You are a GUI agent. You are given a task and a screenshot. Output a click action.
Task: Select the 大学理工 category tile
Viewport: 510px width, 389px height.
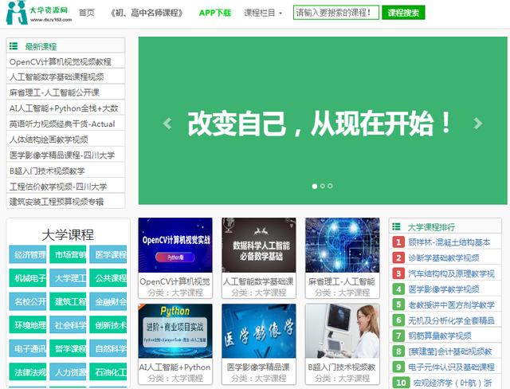(68, 277)
